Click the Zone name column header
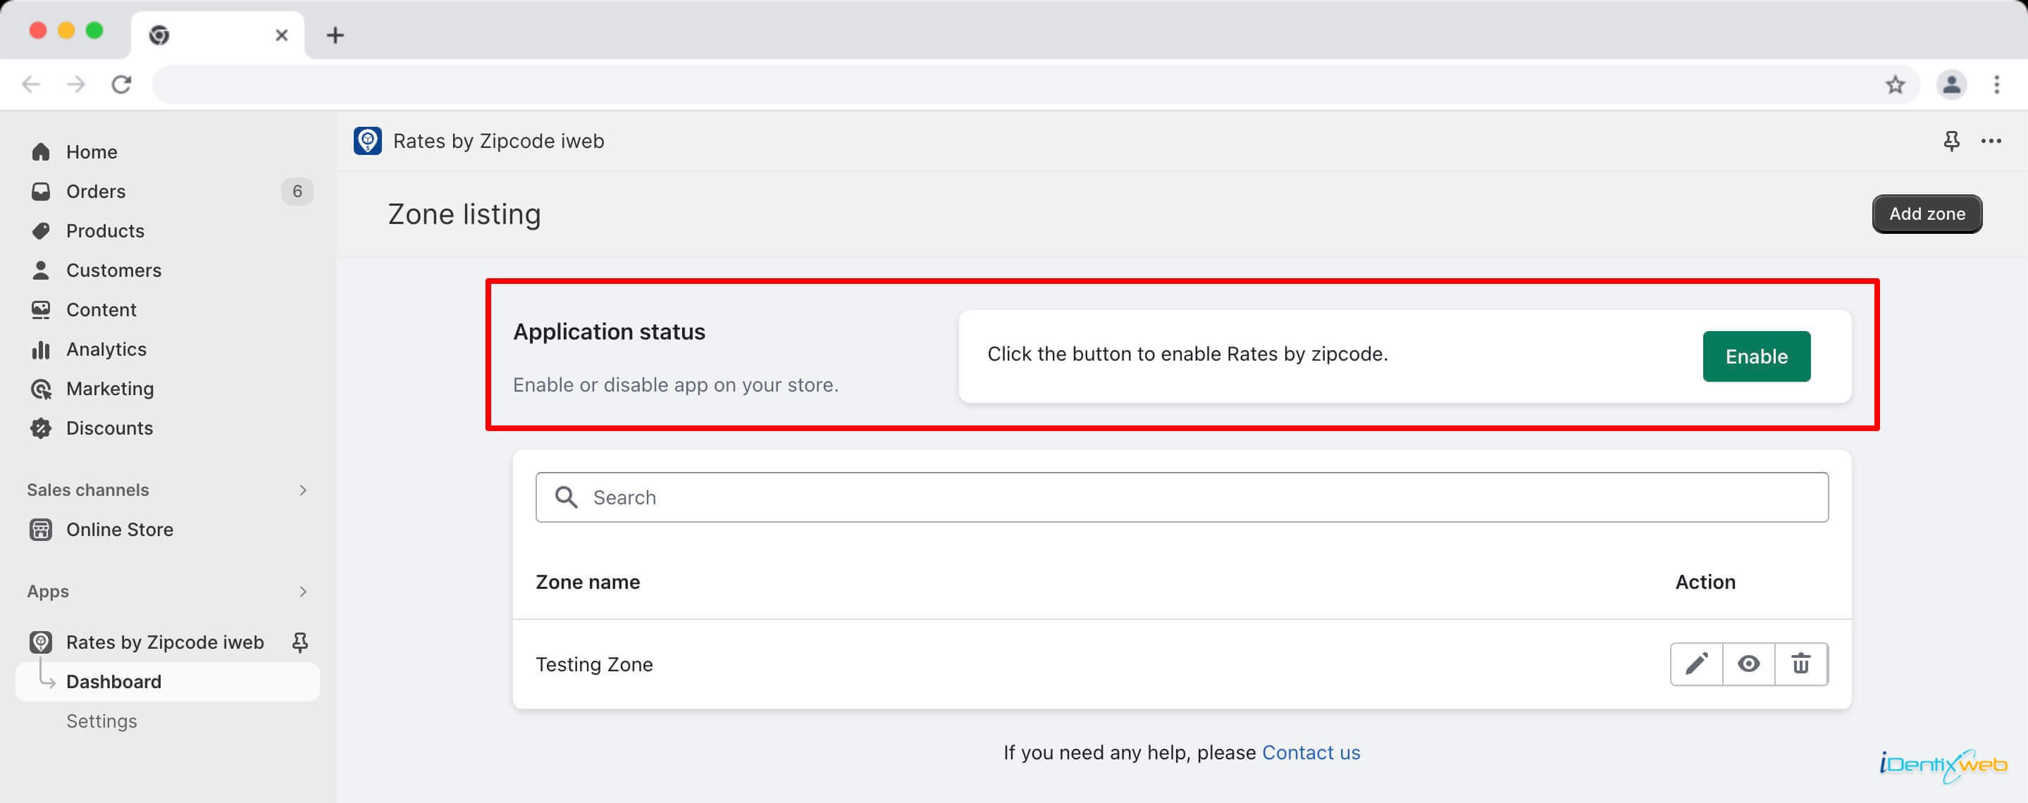Viewport: 2028px width, 803px height. (588, 582)
